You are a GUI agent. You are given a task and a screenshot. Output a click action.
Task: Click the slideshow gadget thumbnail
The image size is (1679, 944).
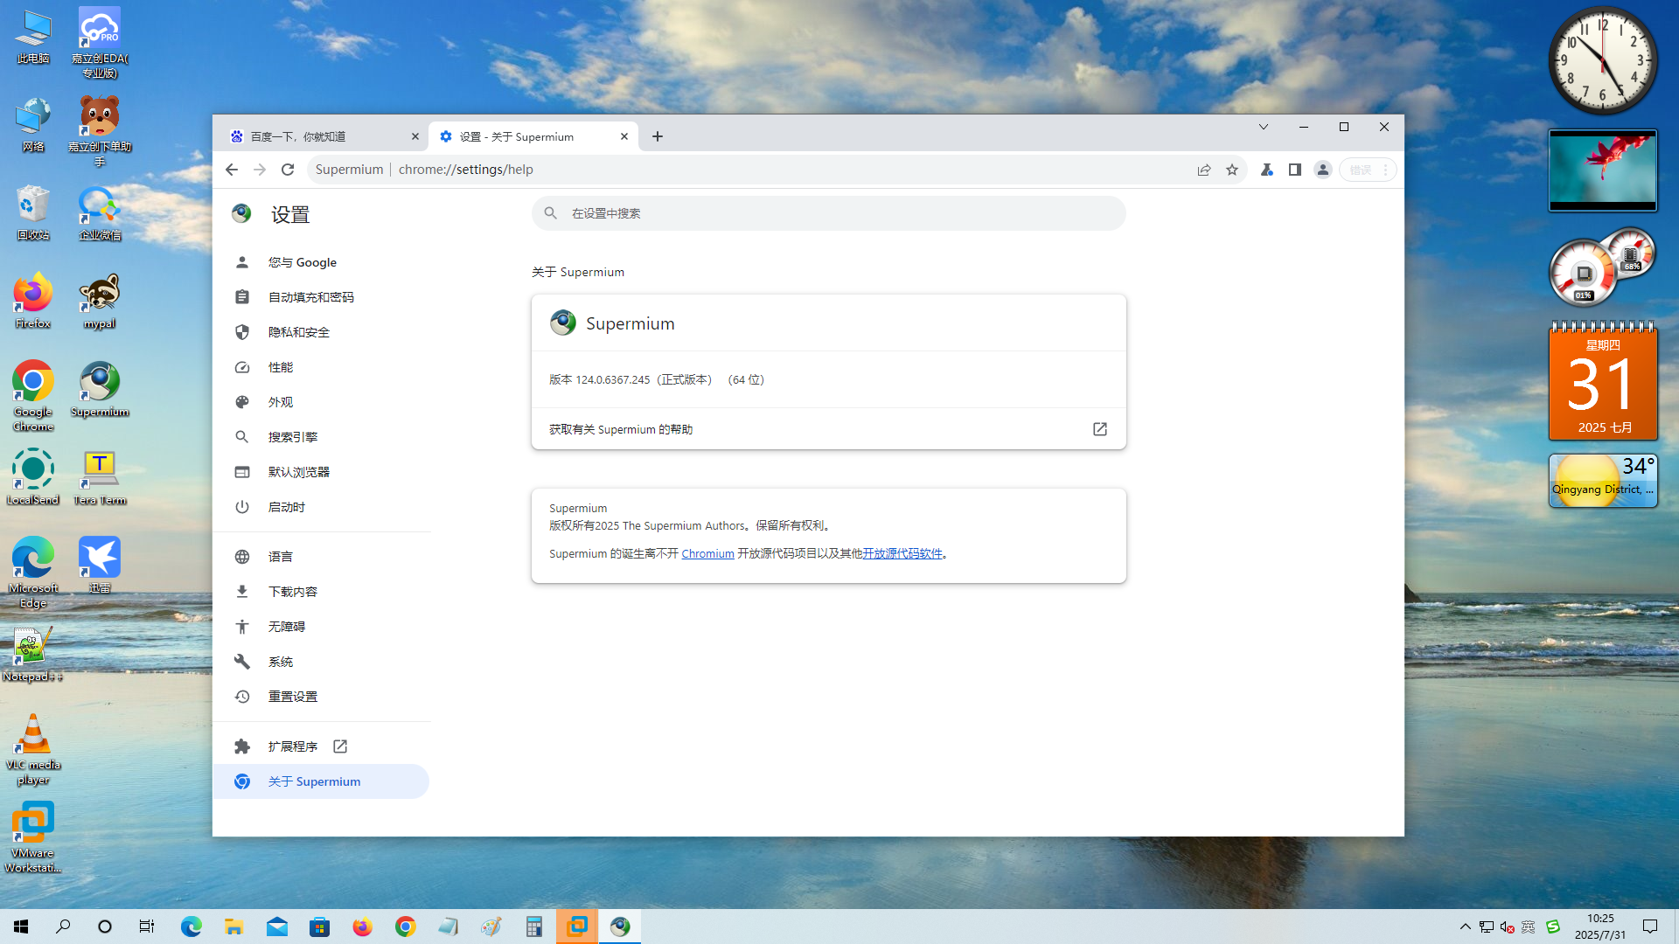pyautogui.click(x=1603, y=170)
